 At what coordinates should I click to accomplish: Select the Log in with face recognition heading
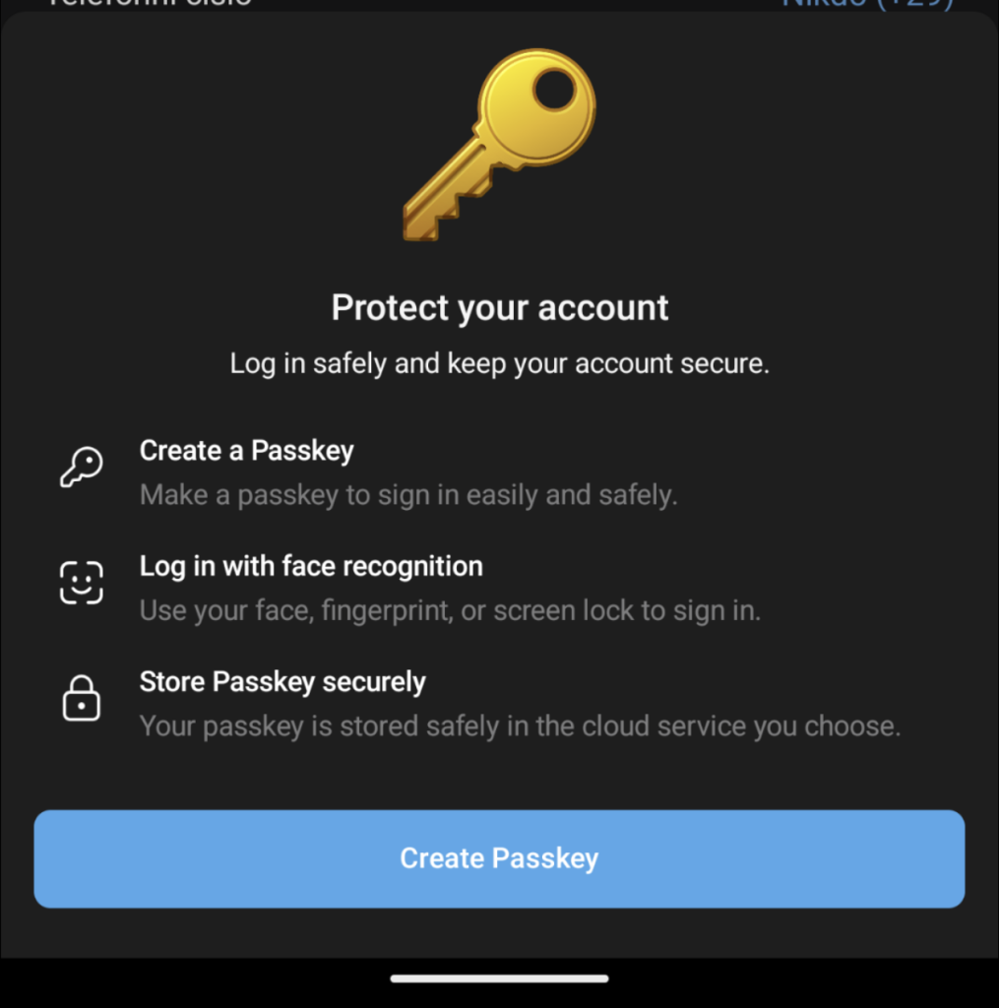tap(311, 567)
